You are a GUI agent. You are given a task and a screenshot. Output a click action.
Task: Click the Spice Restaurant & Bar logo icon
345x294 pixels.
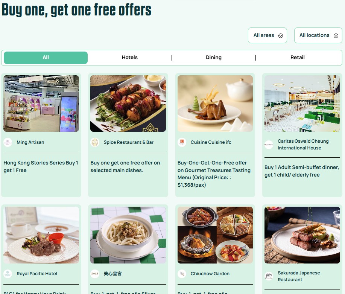95,142
